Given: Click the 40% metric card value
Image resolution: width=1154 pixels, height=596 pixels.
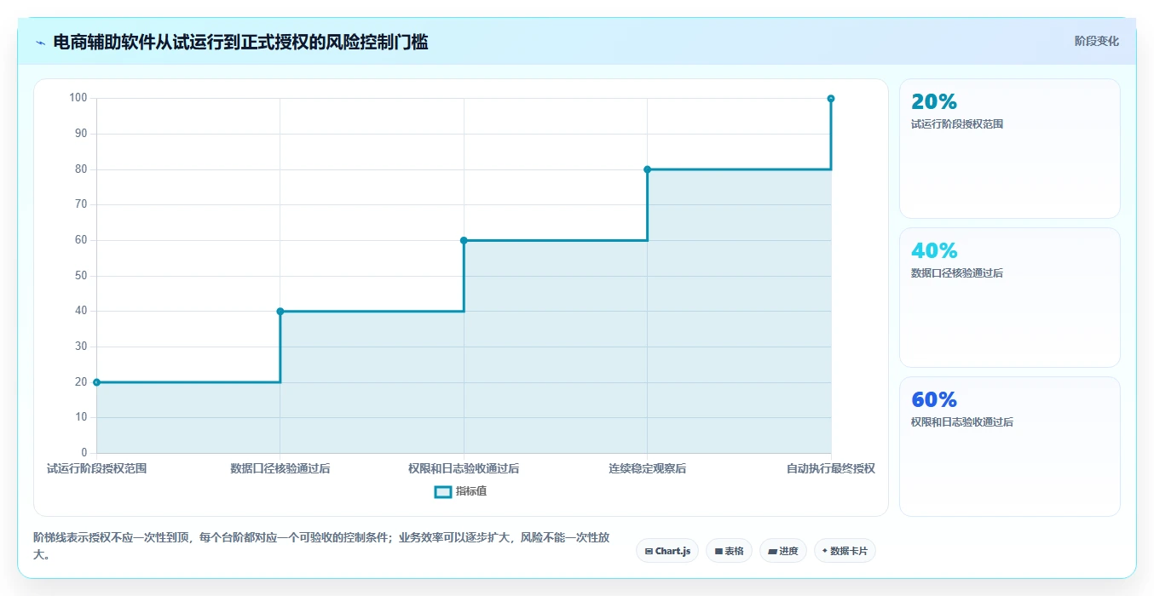Looking at the screenshot, I should (x=934, y=251).
